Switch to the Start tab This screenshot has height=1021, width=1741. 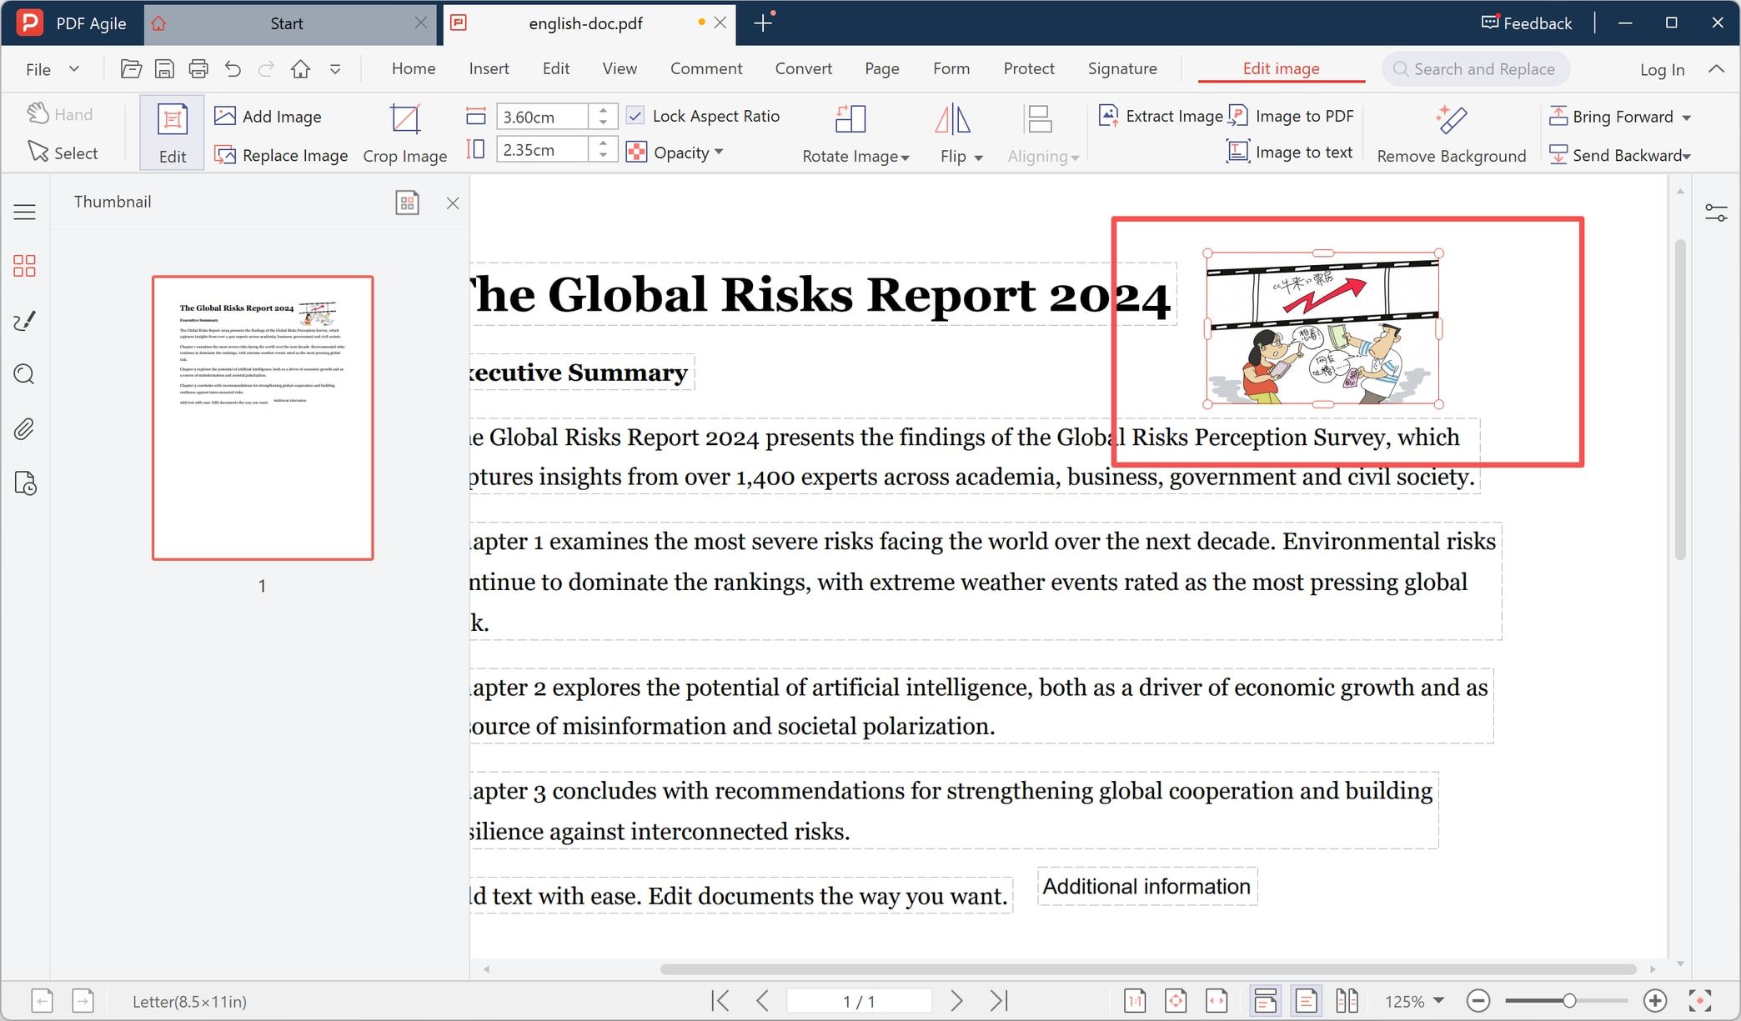pos(286,23)
